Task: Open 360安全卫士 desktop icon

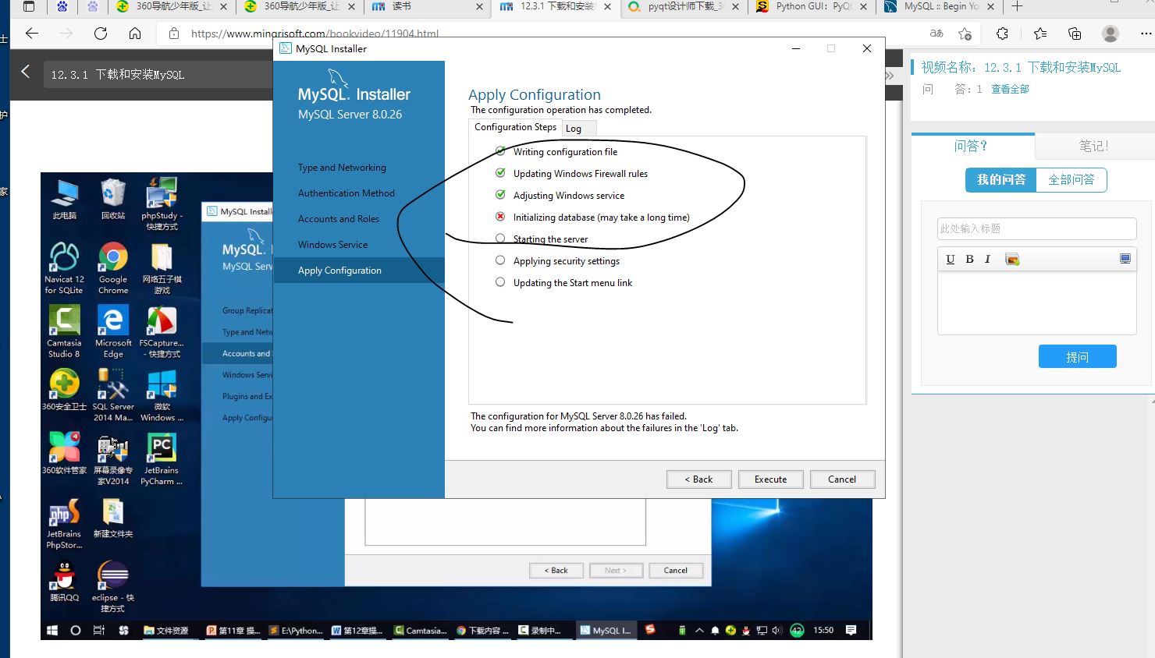Action: (64, 390)
